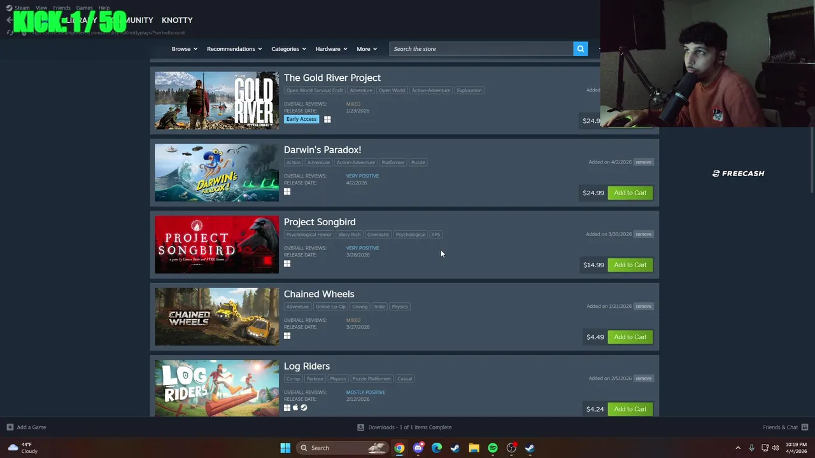The image size is (815, 458).
Task: Open Spotify from the taskbar
Action: pyautogui.click(x=493, y=448)
